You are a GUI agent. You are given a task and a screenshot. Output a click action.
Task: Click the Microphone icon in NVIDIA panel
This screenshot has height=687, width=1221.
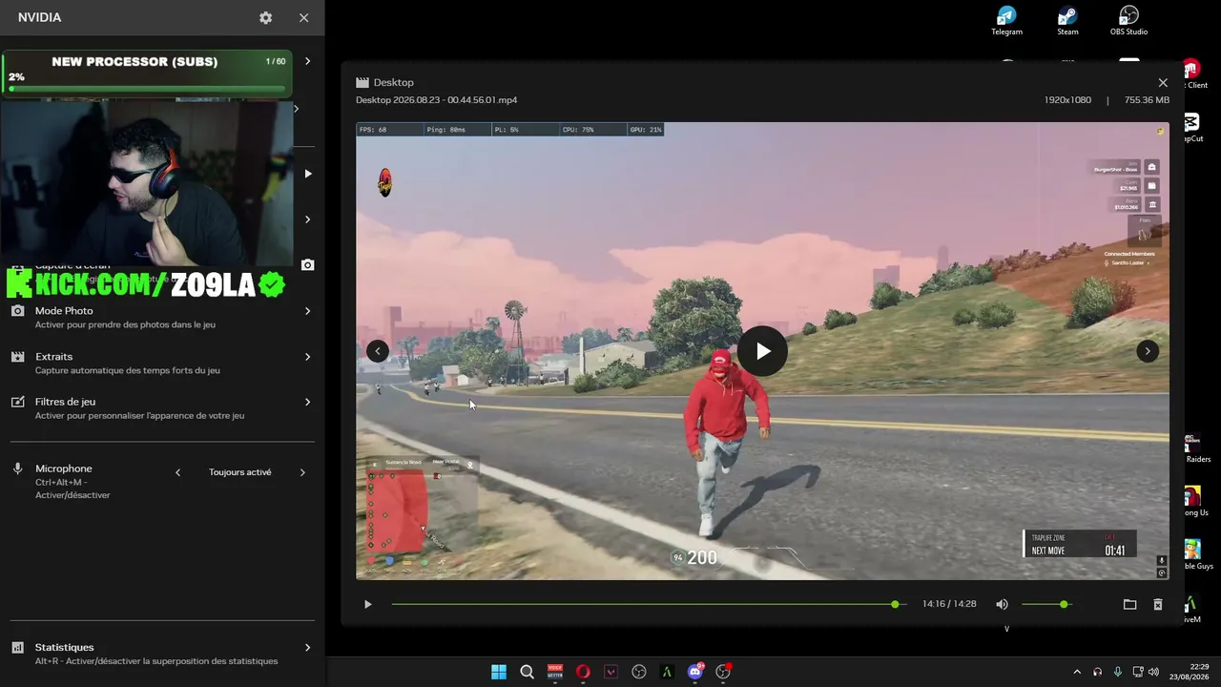point(17,469)
